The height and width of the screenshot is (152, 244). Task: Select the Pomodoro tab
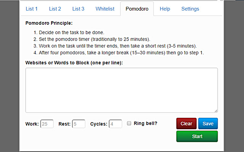(137, 9)
